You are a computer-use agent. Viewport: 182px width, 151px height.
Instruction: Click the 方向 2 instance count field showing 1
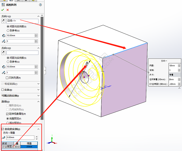(x=20, y=73)
